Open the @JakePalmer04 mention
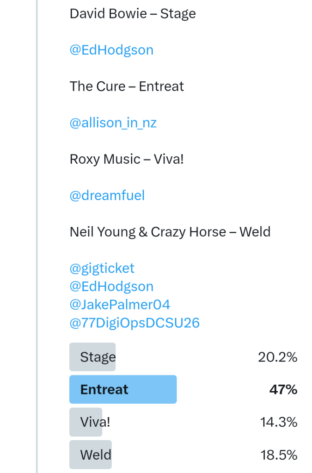This screenshot has width=312, height=473. pos(120,305)
